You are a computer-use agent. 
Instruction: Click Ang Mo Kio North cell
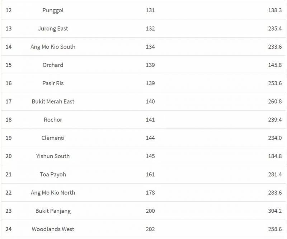[53, 193]
